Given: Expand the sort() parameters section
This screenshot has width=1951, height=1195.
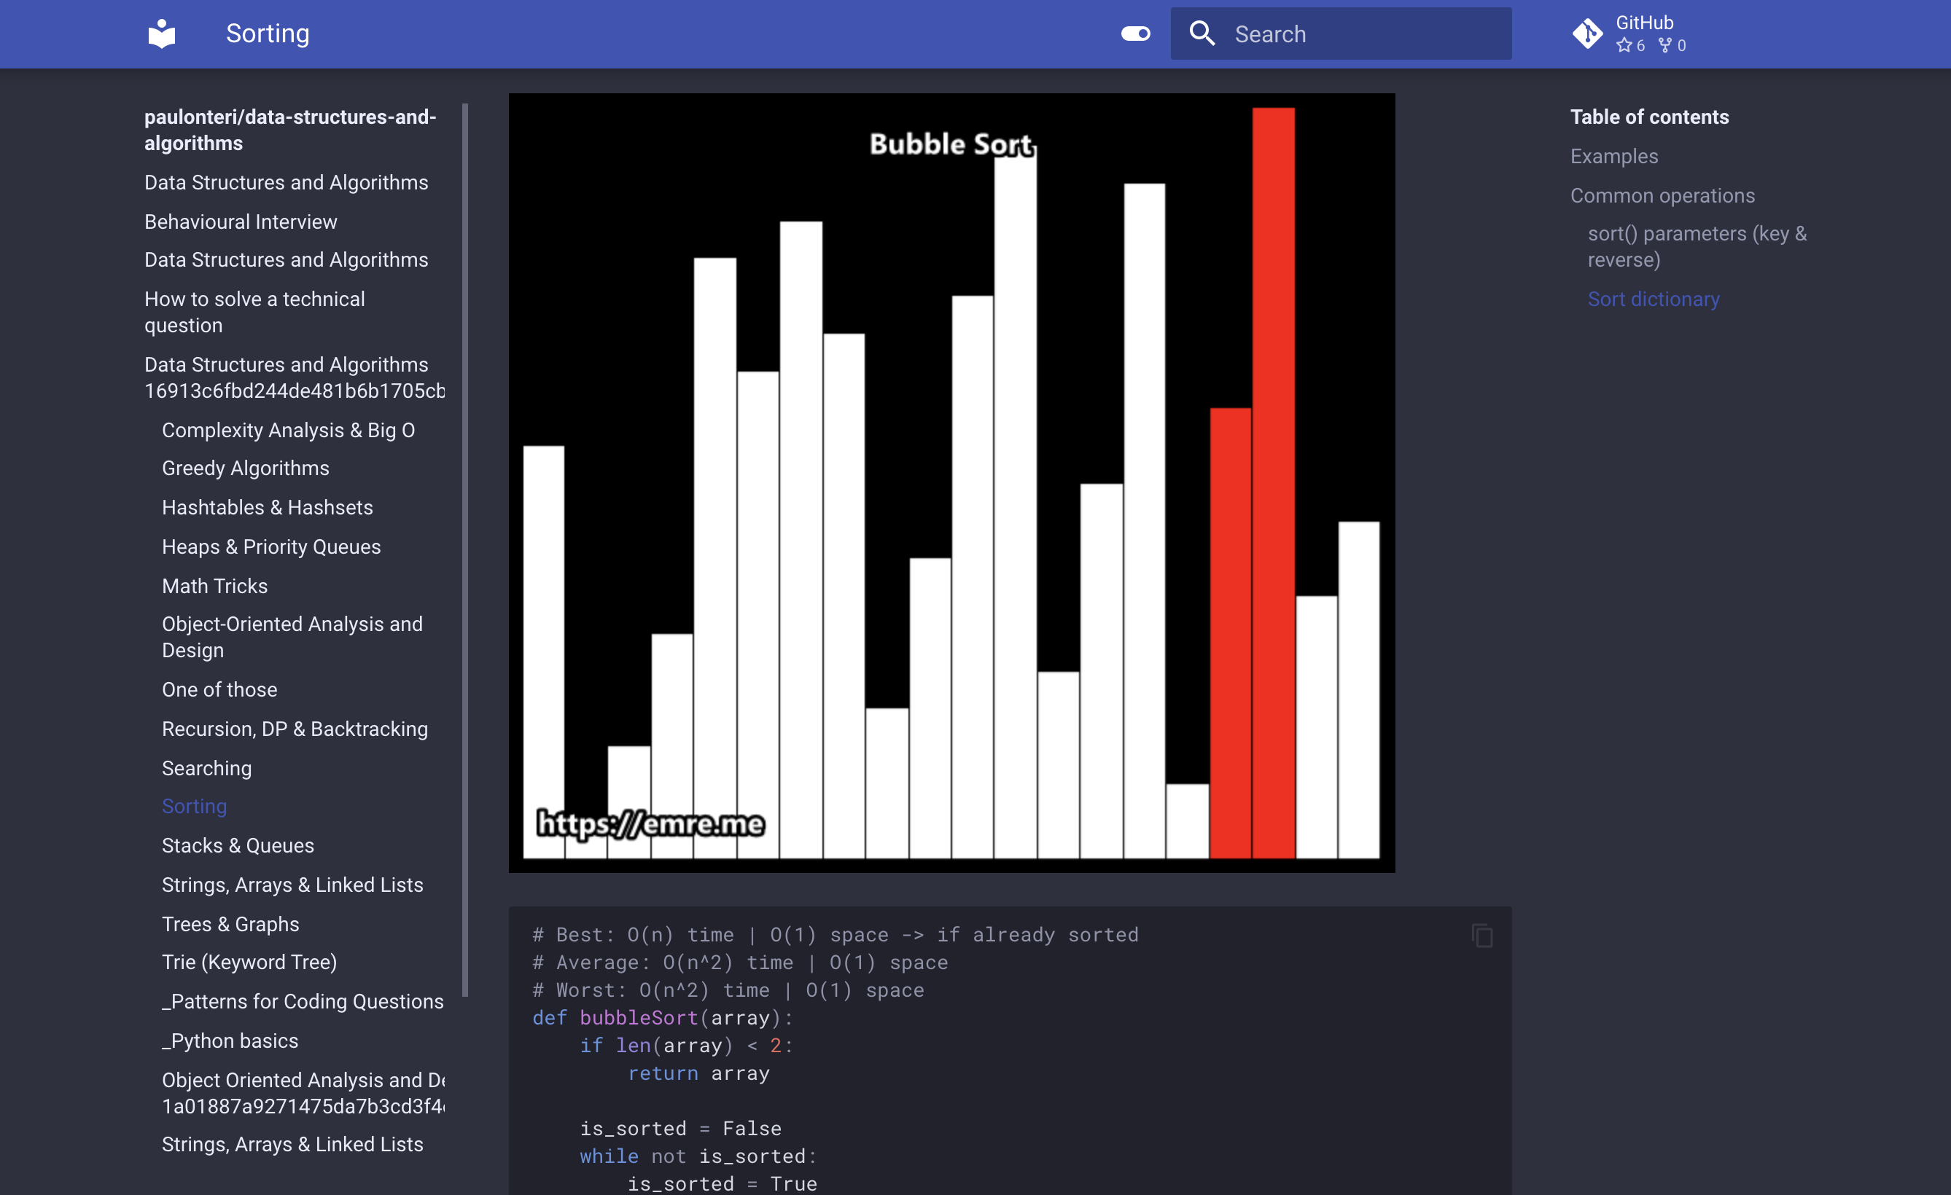Looking at the screenshot, I should [1697, 246].
